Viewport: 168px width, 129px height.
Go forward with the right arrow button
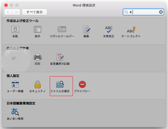point(16,12)
